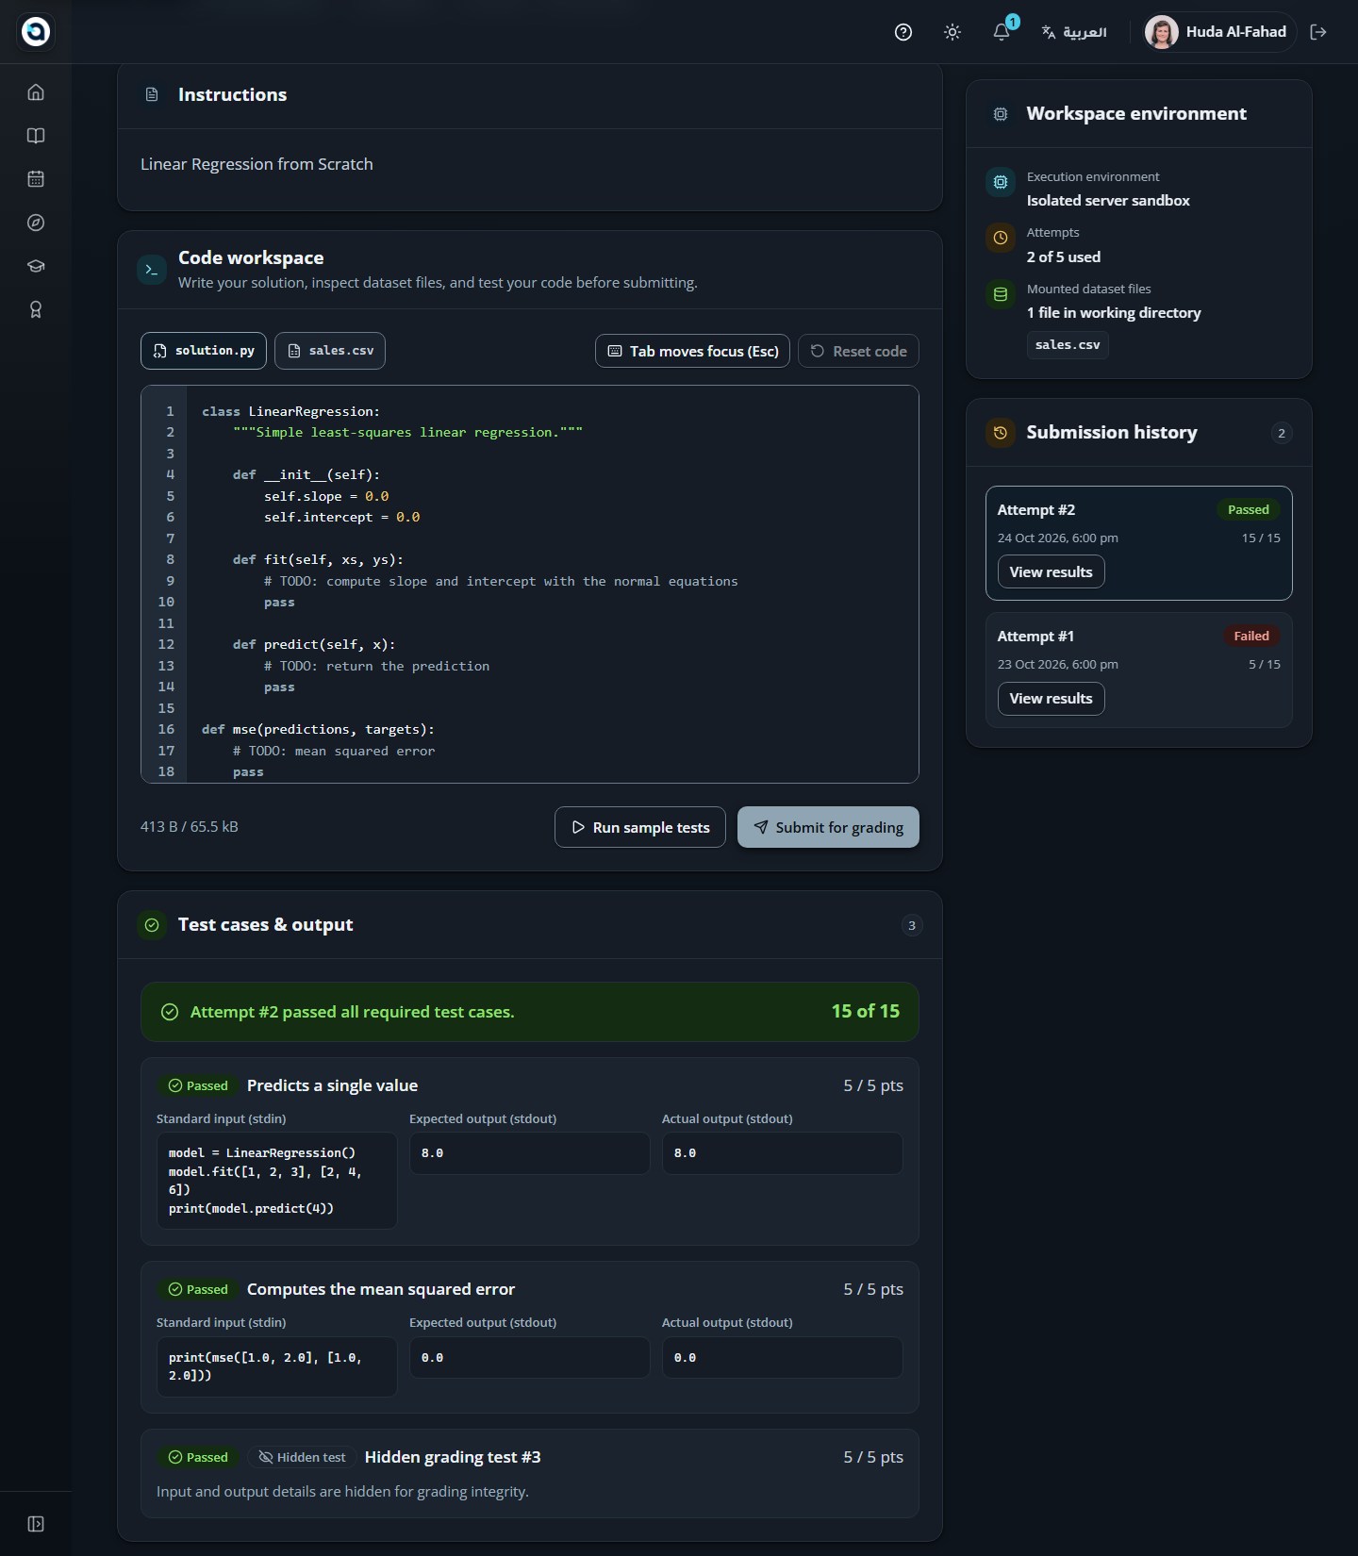Viewport: 1358px width, 1556px height.
Task: Click the Hidden test badge
Action: click(302, 1457)
